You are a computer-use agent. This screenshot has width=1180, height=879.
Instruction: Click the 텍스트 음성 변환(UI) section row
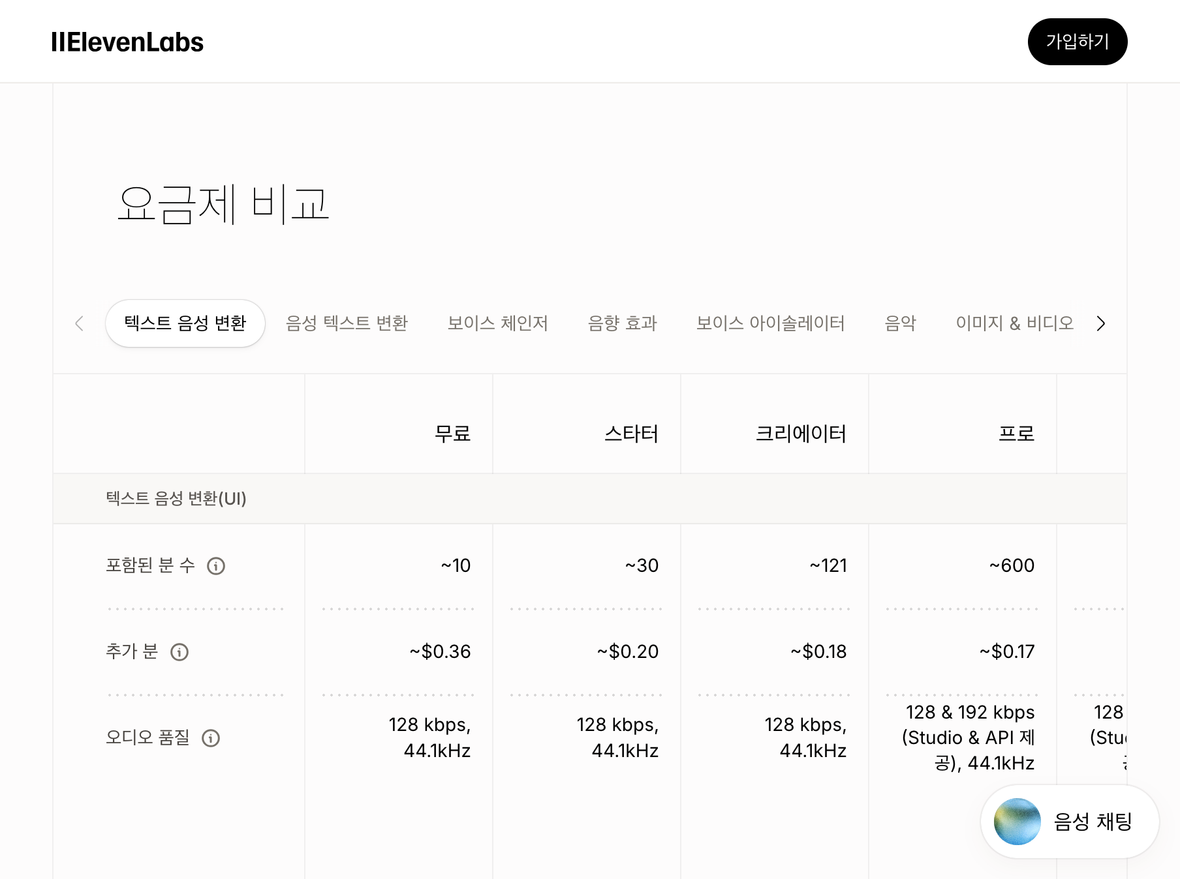coord(590,499)
